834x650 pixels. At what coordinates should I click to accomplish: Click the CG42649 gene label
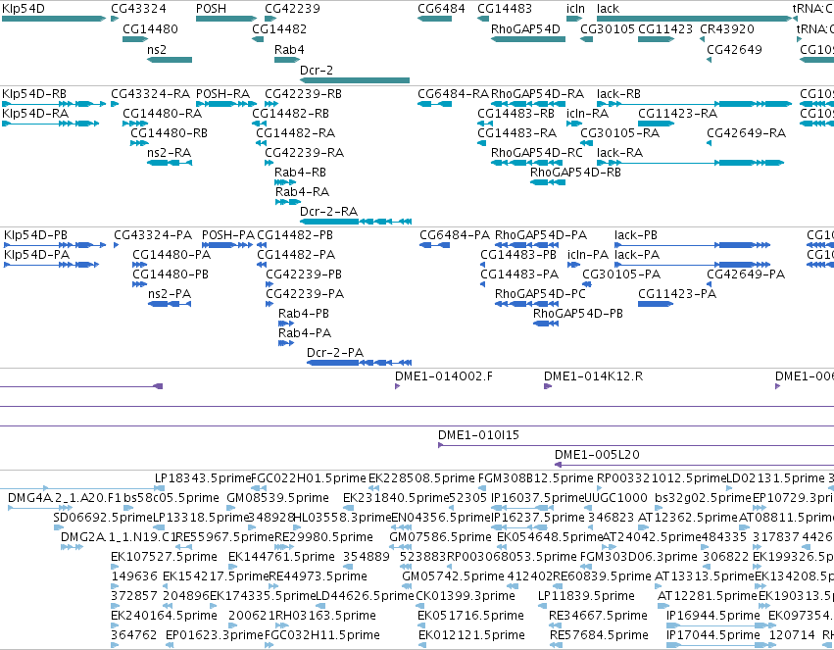click(x=735, y=49)
